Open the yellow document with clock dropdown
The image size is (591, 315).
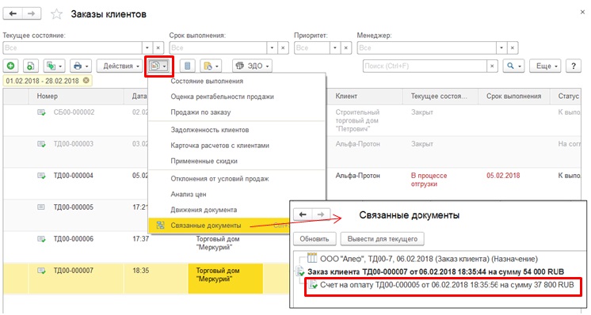211,66
